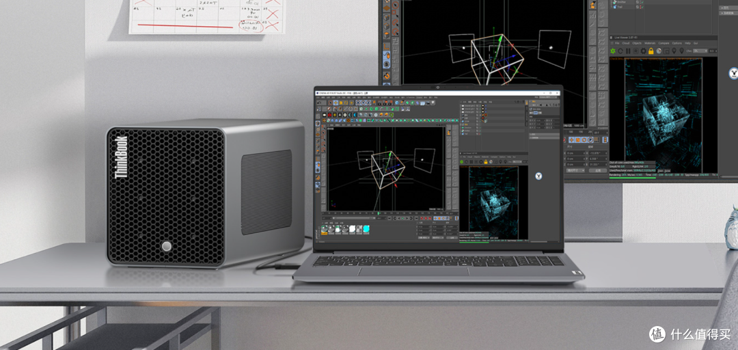Select Emitter object in monitor object manager
738x350 pixels.
(x=621, y=2)
